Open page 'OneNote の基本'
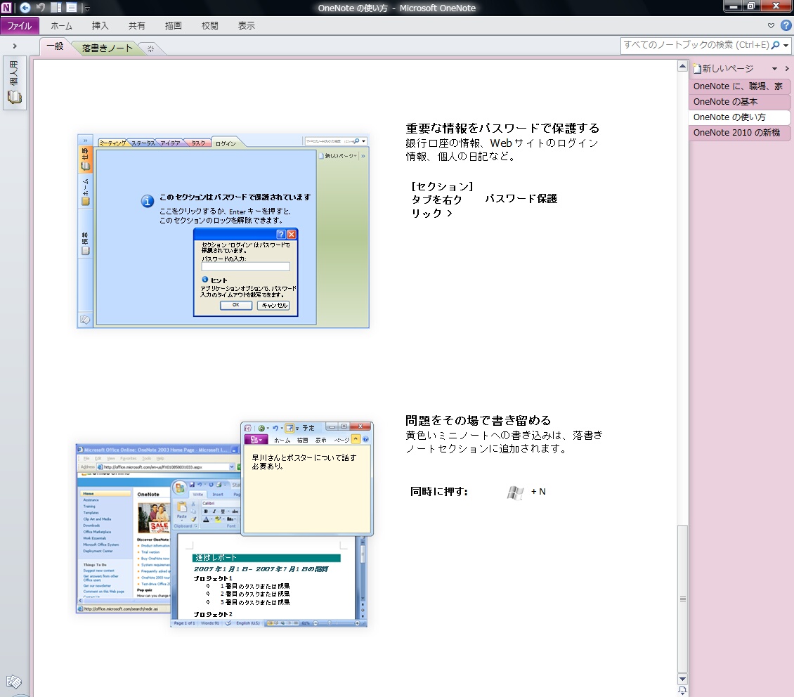Image resolution: width=794 pixels, height=697 pixels. point(738,102)
